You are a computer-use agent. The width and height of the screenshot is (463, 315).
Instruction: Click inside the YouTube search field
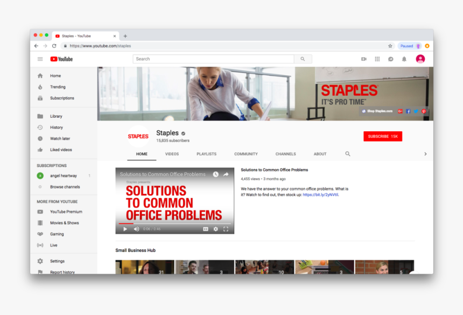[213, 59]
